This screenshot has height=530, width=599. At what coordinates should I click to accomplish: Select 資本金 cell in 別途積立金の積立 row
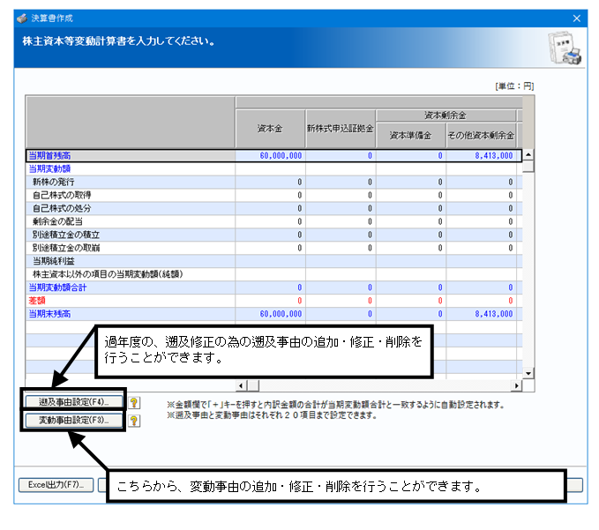coord(271,235)
